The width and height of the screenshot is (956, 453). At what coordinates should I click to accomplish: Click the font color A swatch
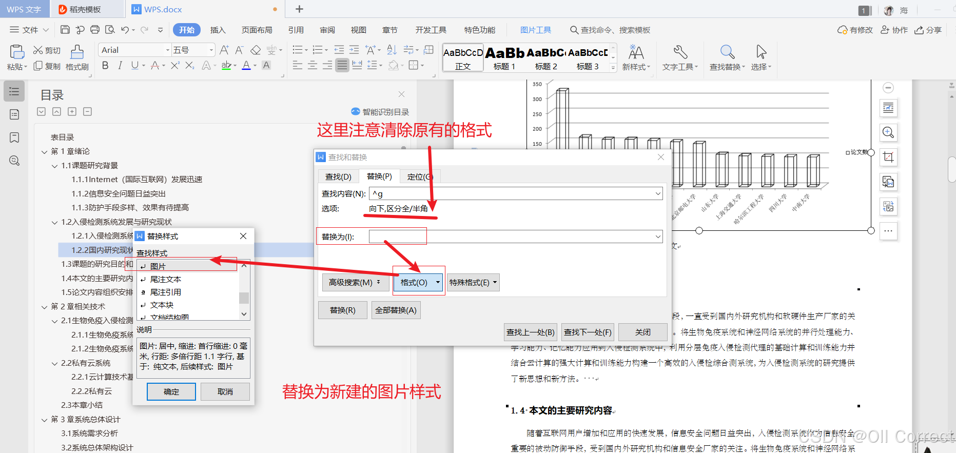point(246,65)
